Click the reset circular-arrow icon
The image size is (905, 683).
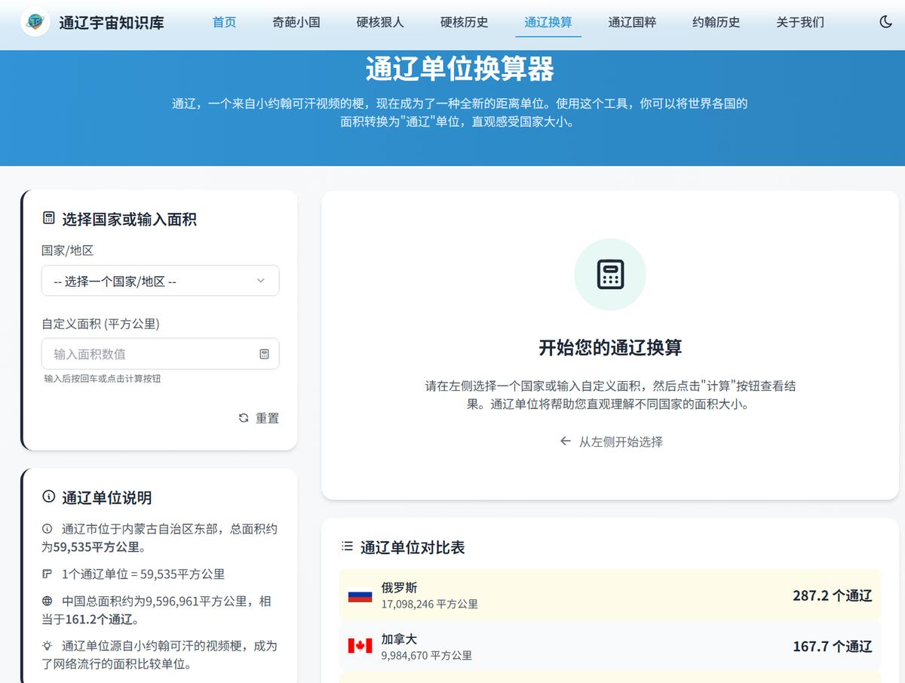tap(244, 418)
